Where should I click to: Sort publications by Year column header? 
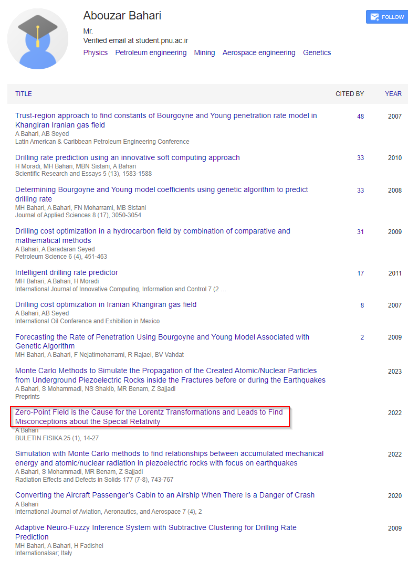coord(393,94)
